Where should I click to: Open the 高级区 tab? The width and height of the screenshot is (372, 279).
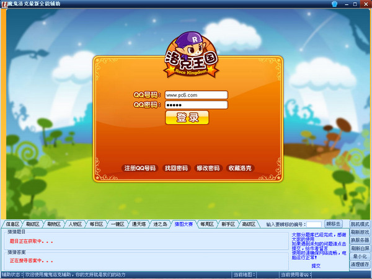(249, 224)
